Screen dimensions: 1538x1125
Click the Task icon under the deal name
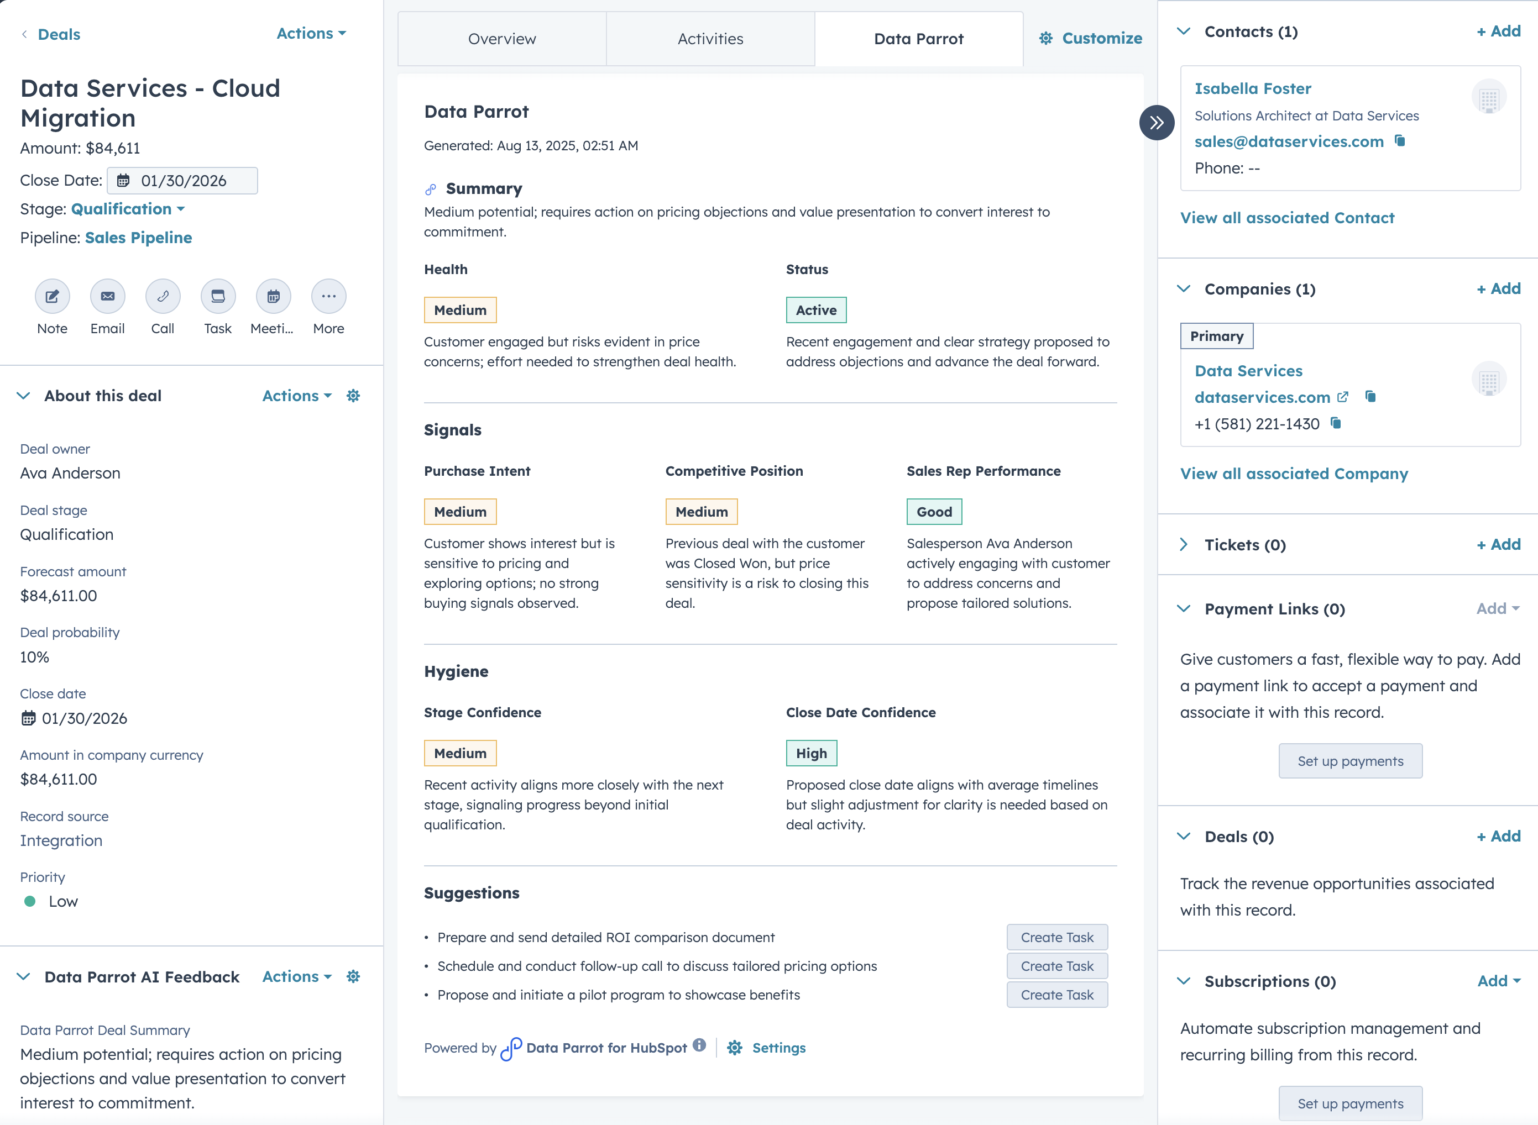pyautogui.click(x=217, y=296)
